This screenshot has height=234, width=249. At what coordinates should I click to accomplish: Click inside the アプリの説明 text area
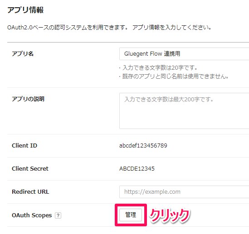[x=184, y=111]
